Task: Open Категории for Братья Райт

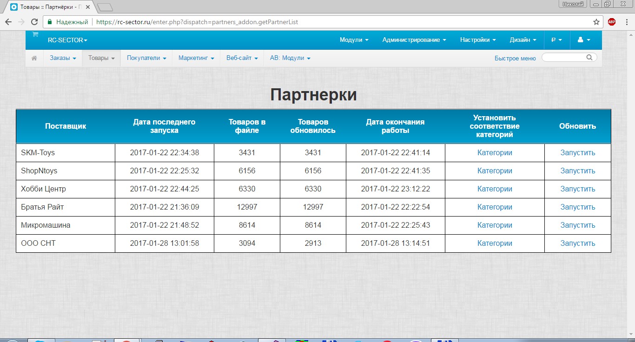Action: [495, 207]
